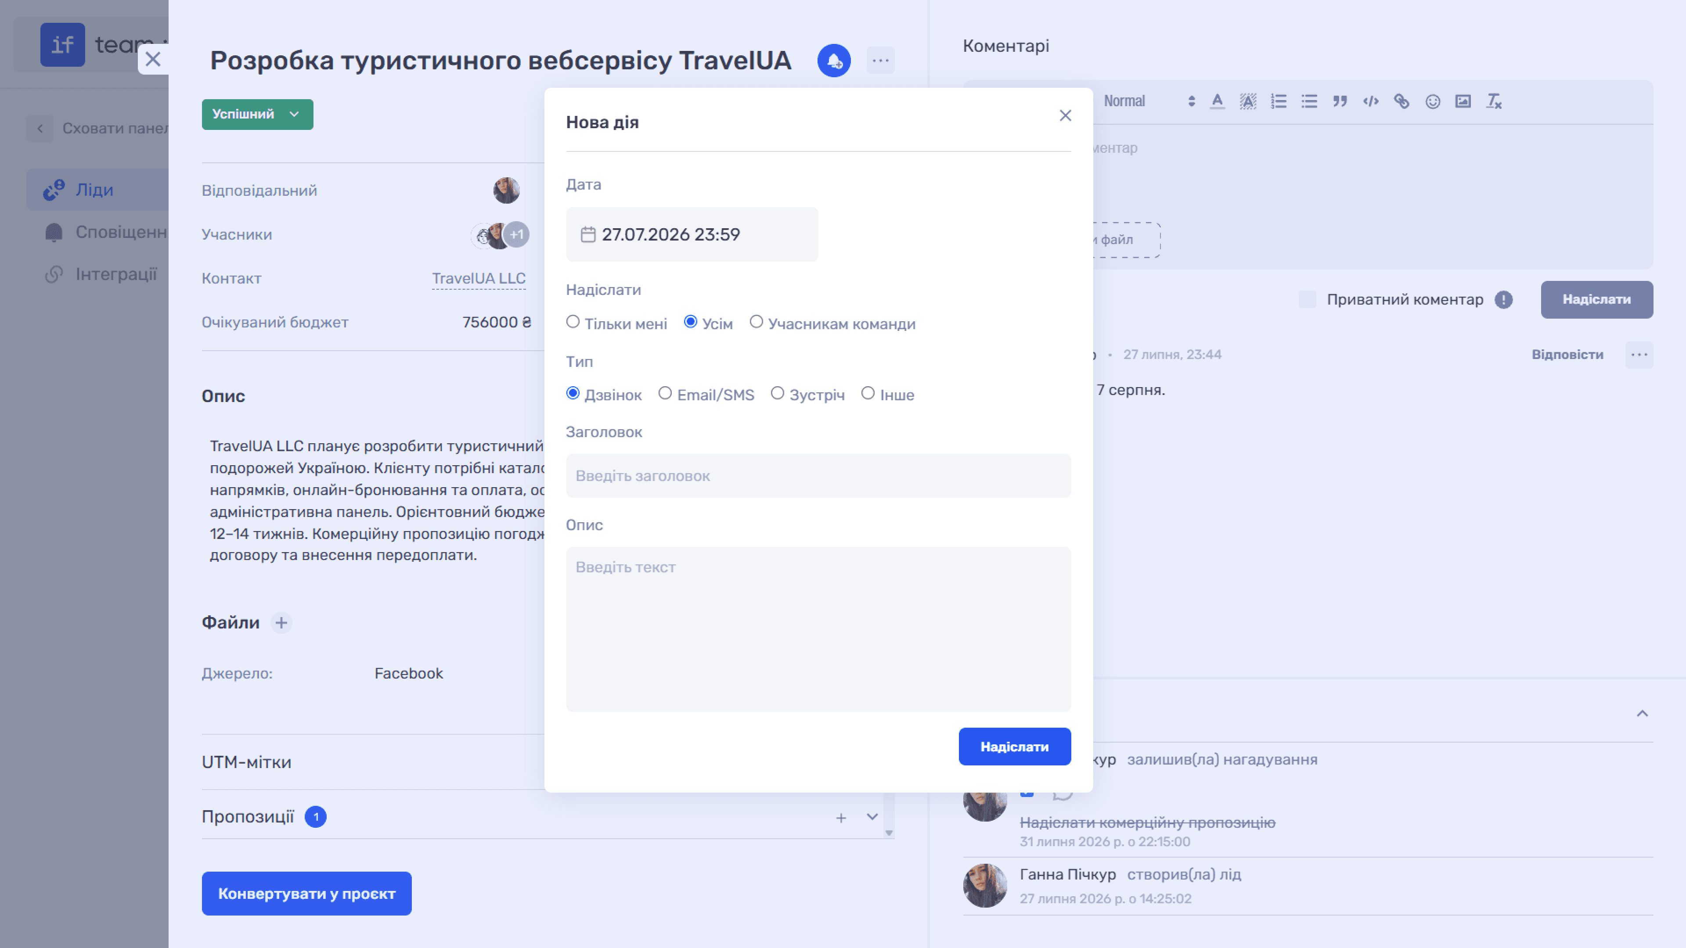Choose the Дзвінок action type
This screenshot has width=1686, height=948.
click(x=573, y=393)
